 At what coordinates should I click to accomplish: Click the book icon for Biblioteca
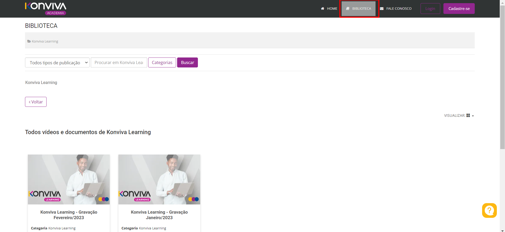pos(348,9)
